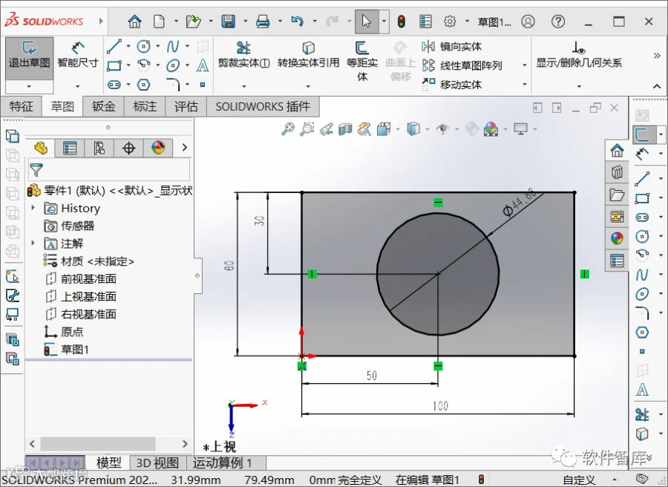Toggle Hide/Show Items eye icon
Image resolution: width=668 pixels, height=487 pixels.
[442, 128]
